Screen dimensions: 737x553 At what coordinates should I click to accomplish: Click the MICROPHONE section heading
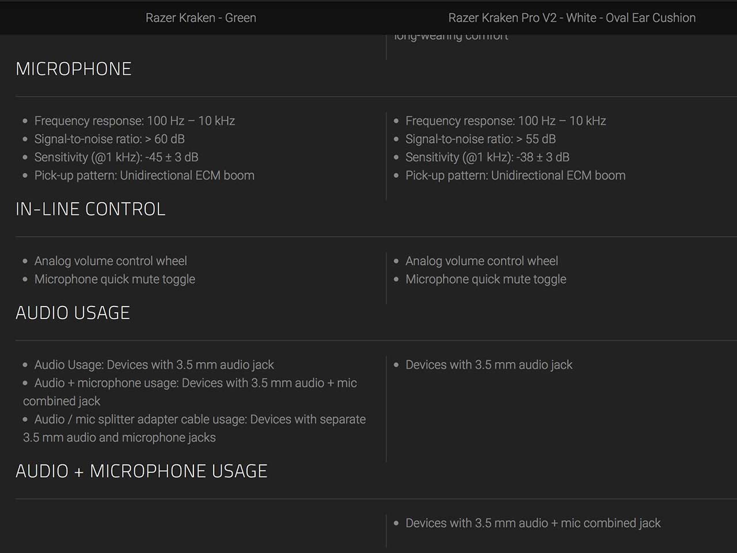(x=74, y=69)
